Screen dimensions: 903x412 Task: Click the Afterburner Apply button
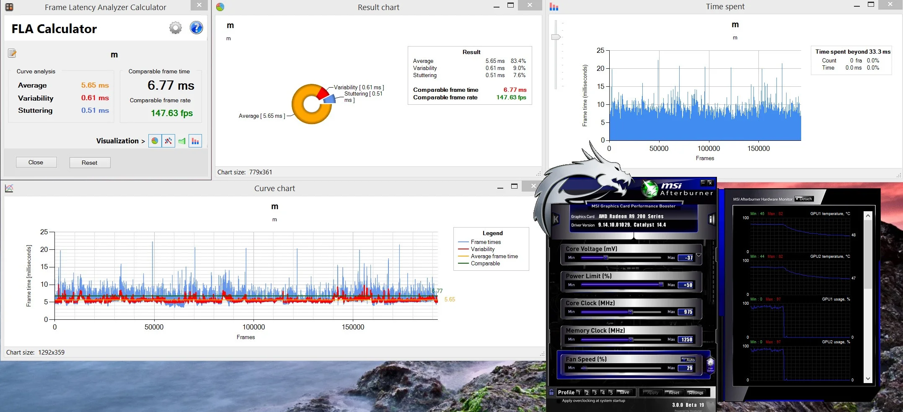point(652,393)
